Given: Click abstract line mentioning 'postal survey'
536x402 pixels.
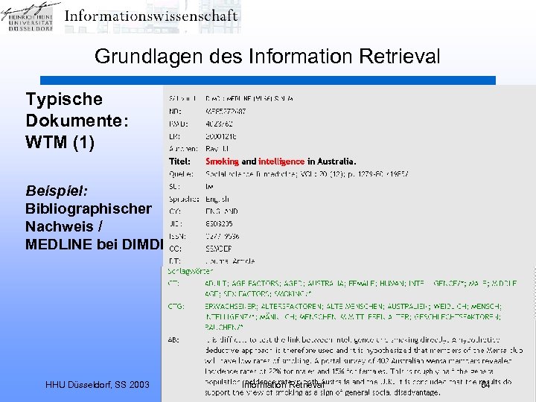Looking at the screenshot, I should tap(358, 360).
